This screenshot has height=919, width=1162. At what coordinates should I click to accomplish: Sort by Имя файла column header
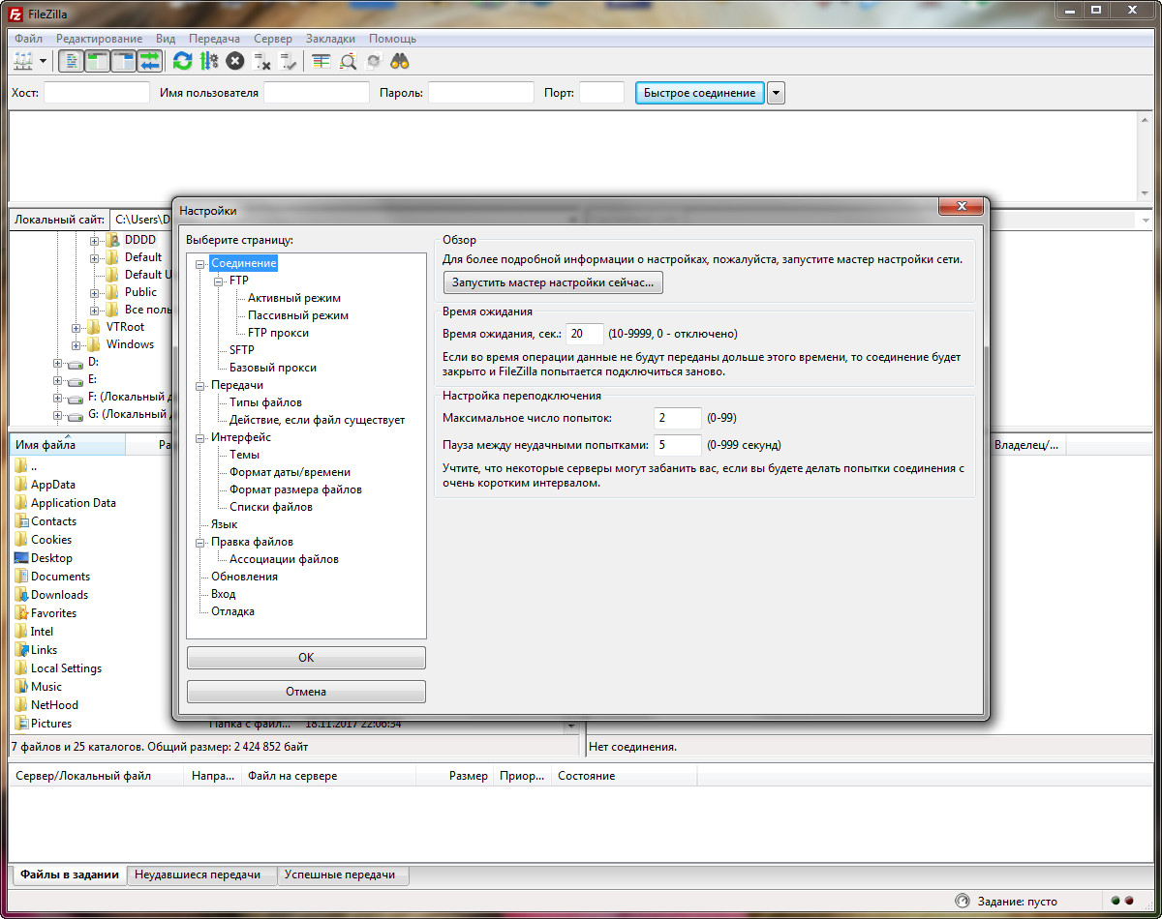point(68,445)
